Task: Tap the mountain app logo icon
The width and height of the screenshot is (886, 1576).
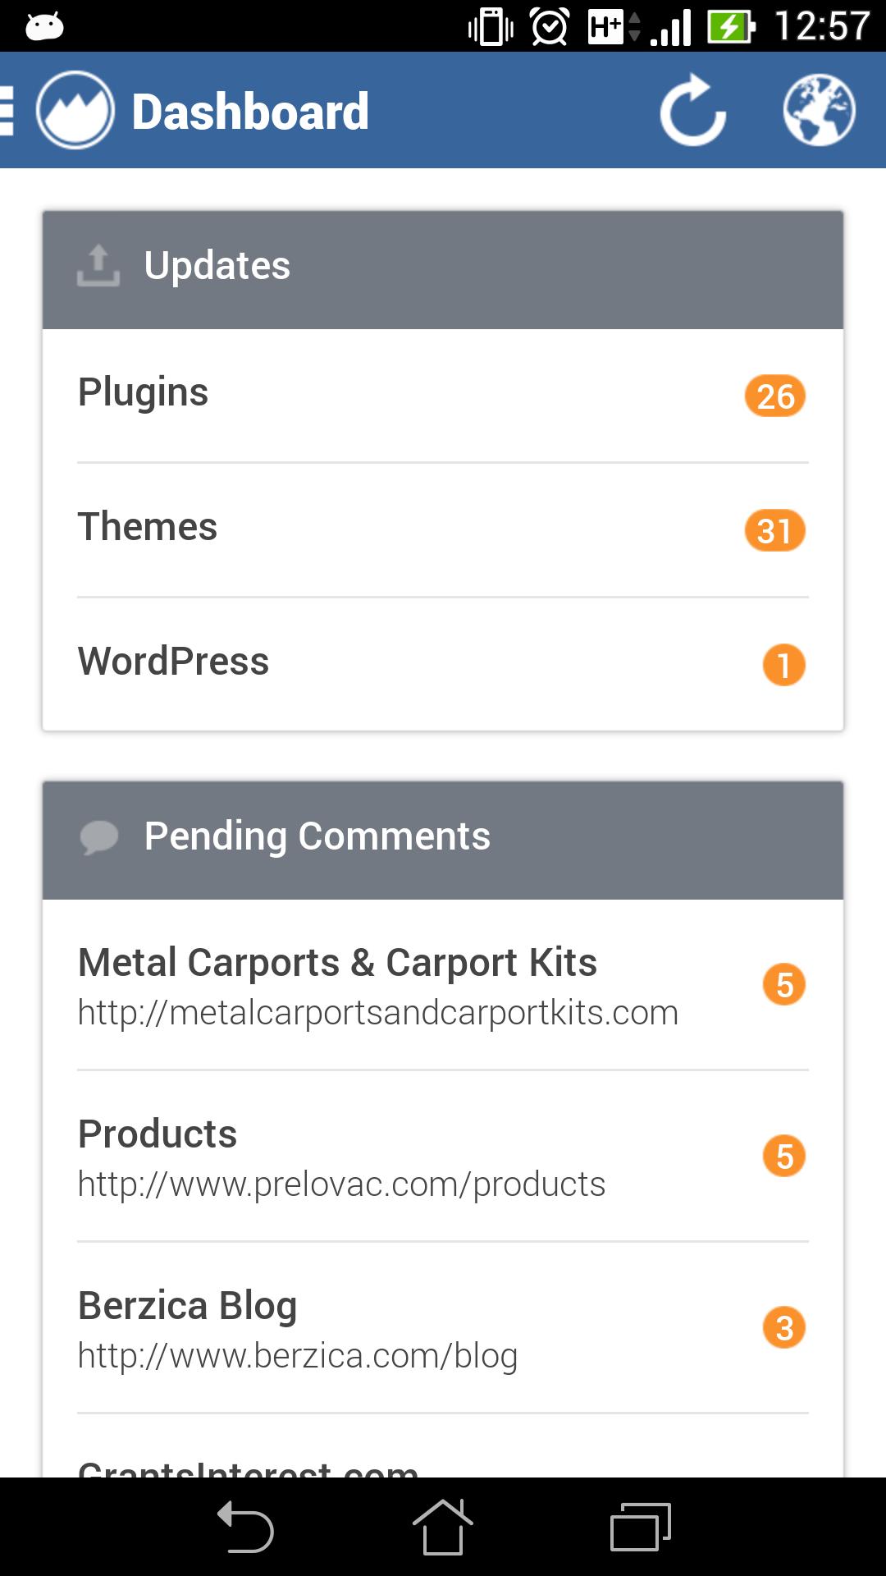Action: (75, 111)
